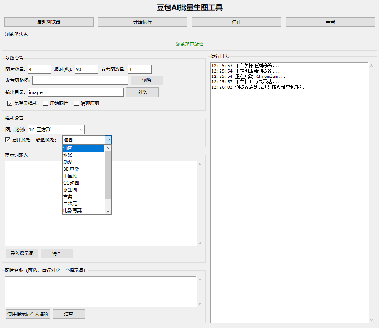Choose 二次元 style option
Image resolution: width=379 pixels, height=328 pixels.
pyautogui.click(x=84, y=203)
